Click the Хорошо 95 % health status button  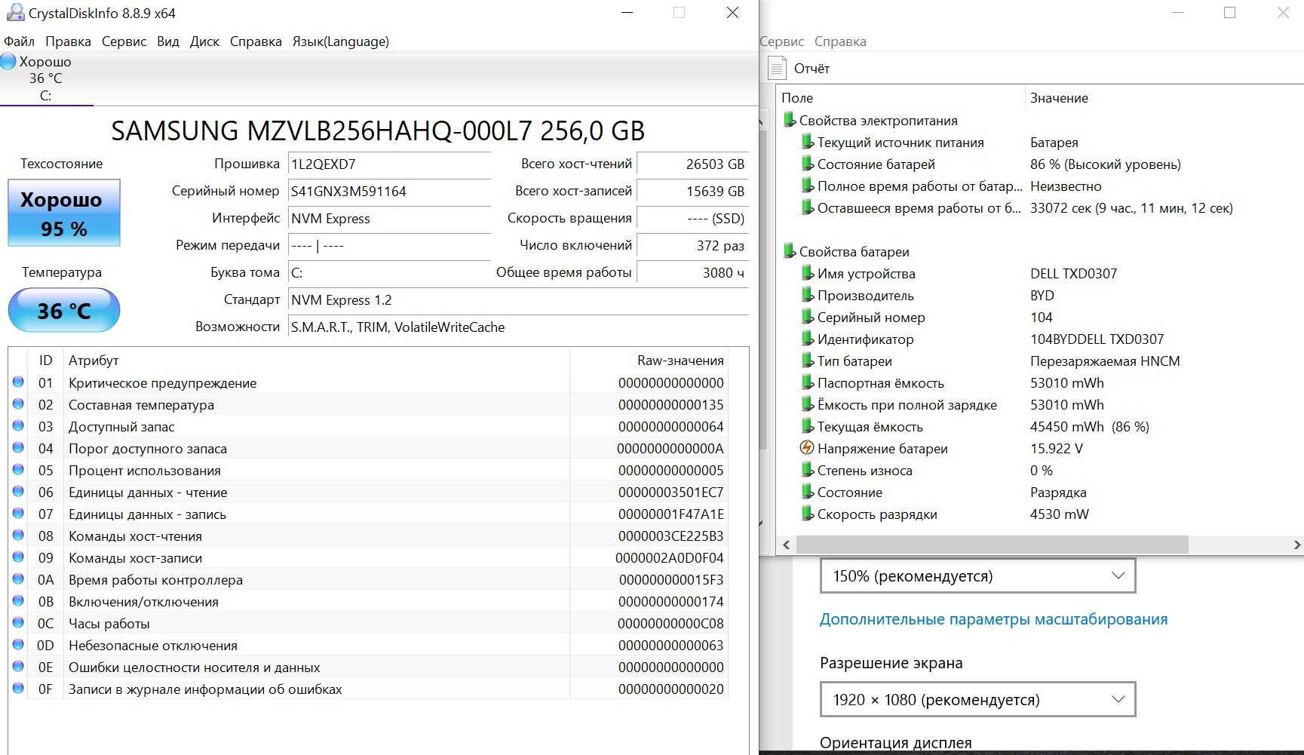pyautogui.click(x=64, y=213)
